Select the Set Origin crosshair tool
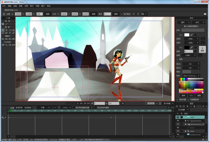The width and height of the screenshot is (209, 142). click(x=6, y=30)
